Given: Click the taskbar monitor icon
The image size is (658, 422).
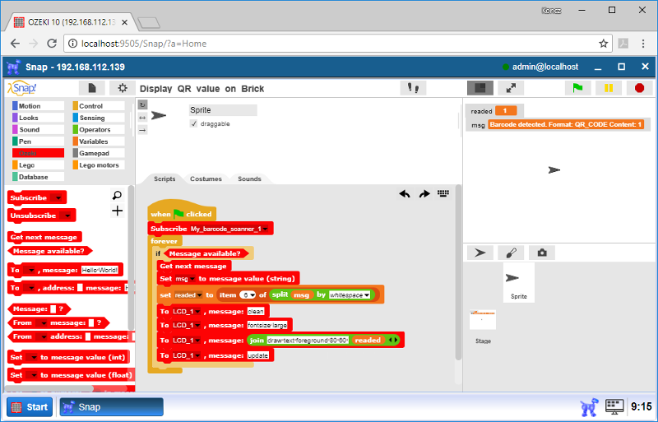Looking at the screenshot, I should click(614, 406).
